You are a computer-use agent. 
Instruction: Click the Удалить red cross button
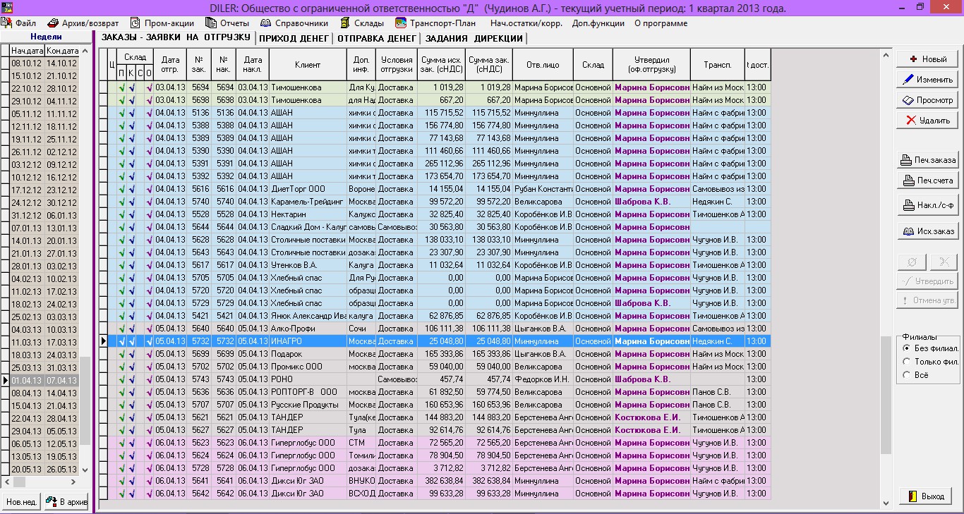pyautogui.click(x=927, y=121)
